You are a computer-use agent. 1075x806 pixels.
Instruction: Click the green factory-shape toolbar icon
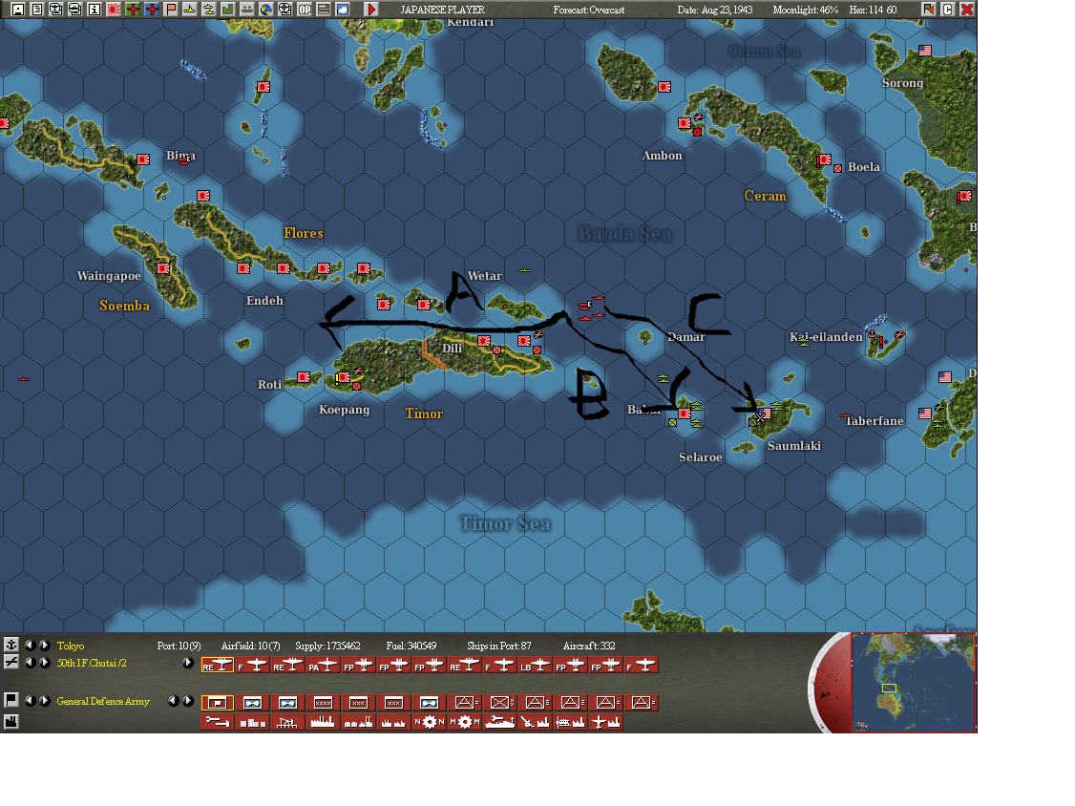pos(227,10)
